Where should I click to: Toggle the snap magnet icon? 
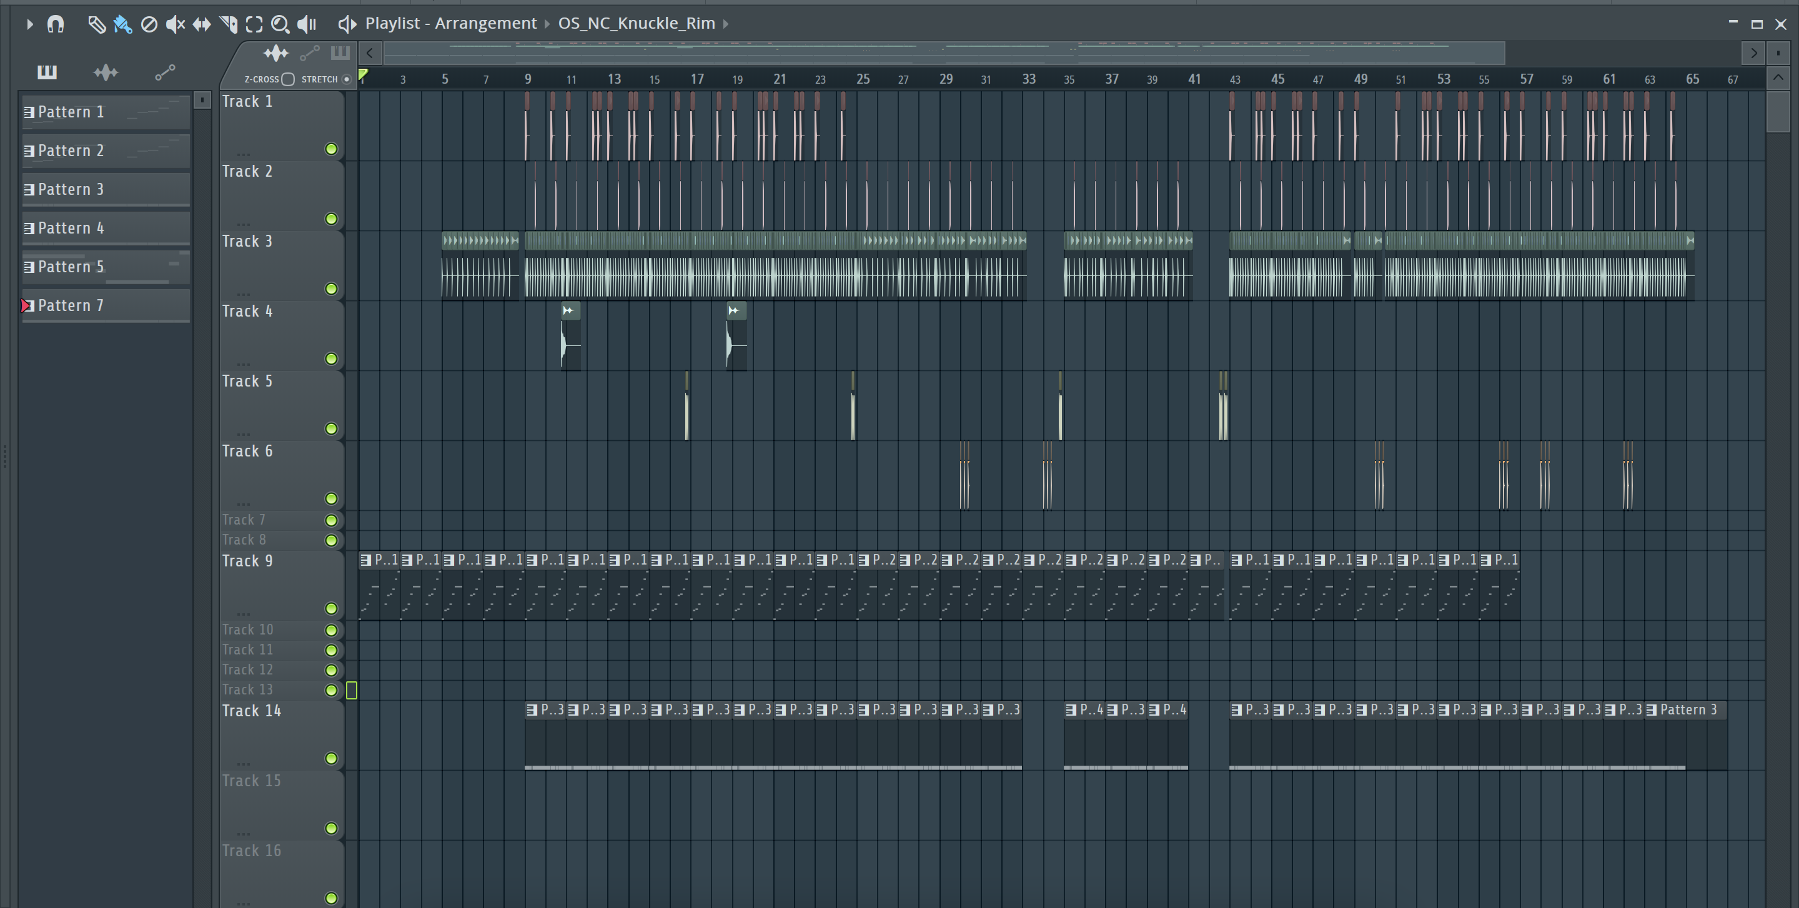click(x=55, y=24)
